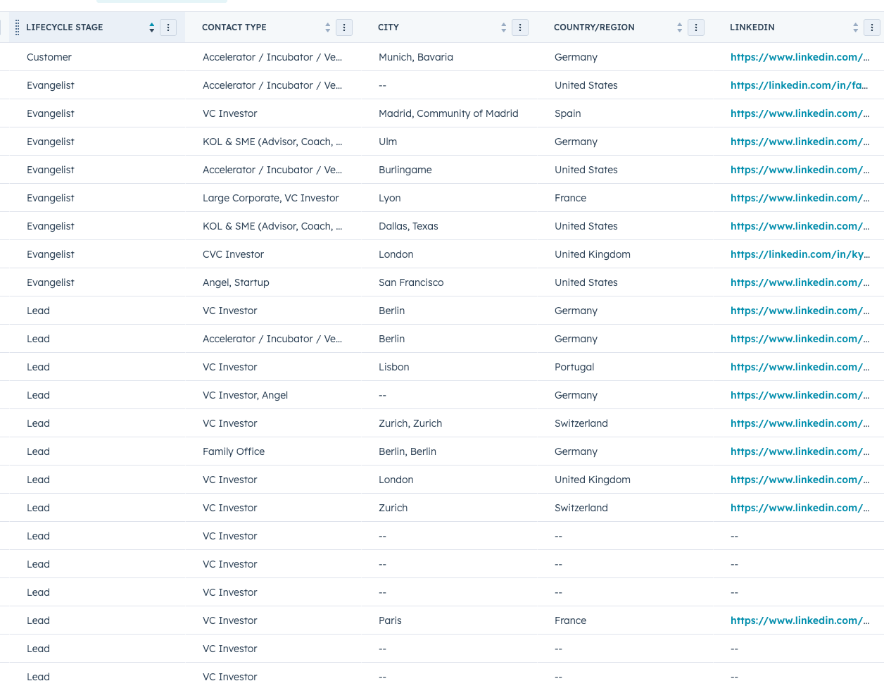The width and height of the screenshot is (884, 681).
Task: Click Large Corporate, VC Investor cell
Action: 271,198
